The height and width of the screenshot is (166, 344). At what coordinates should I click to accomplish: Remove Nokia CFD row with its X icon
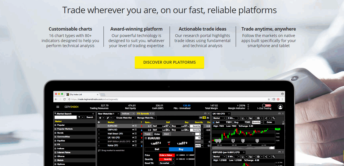pyautogui.click(x=99, y=146)
